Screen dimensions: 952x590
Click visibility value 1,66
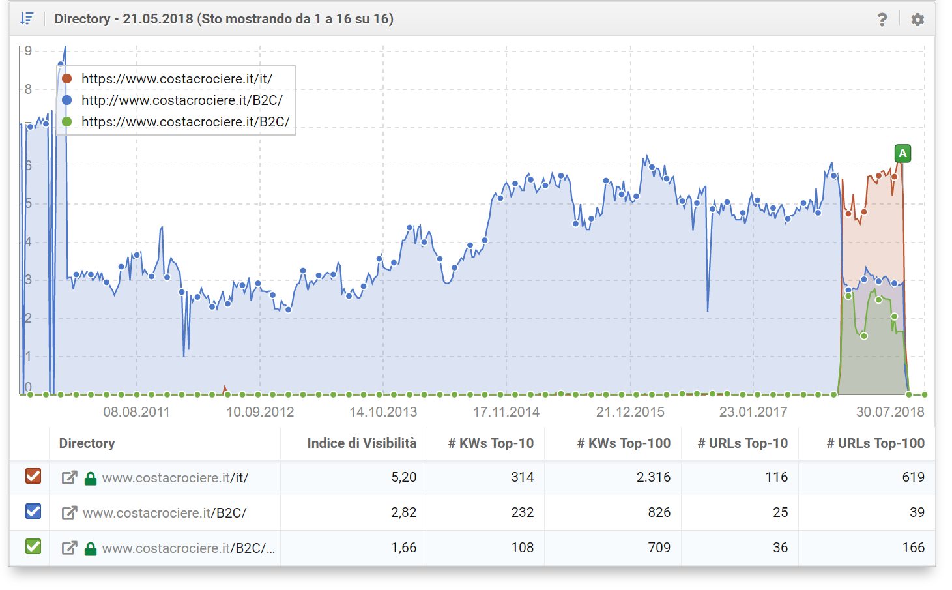(404, 548)
